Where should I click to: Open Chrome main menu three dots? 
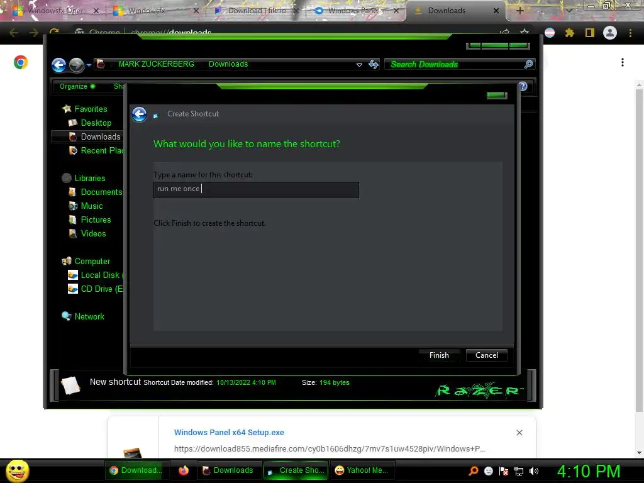pyautogui.click(x=630, y=33)
